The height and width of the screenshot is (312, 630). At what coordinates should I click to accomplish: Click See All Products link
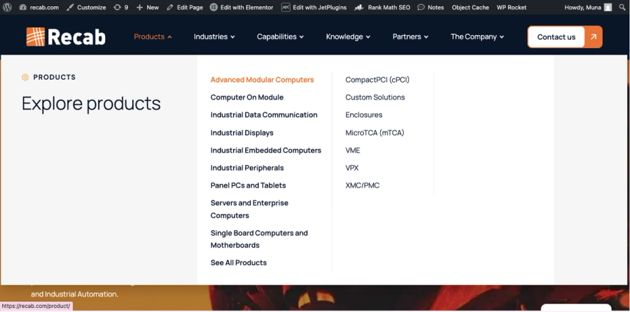(238, 262)
